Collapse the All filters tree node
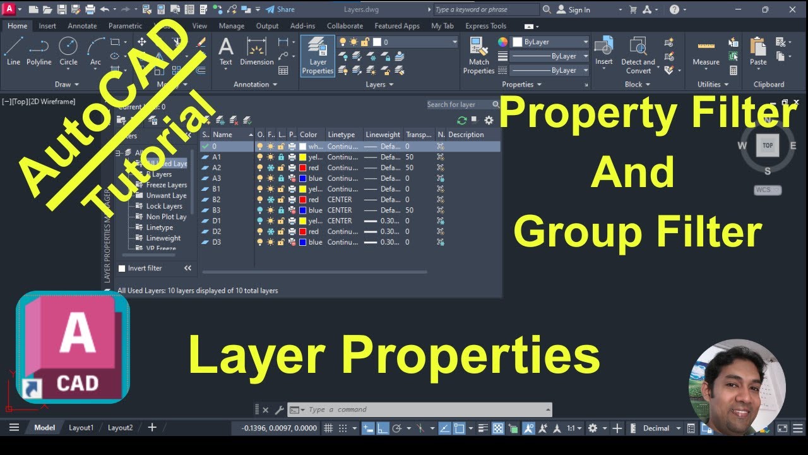Screen dimensions: 808x455 point(119,153)
